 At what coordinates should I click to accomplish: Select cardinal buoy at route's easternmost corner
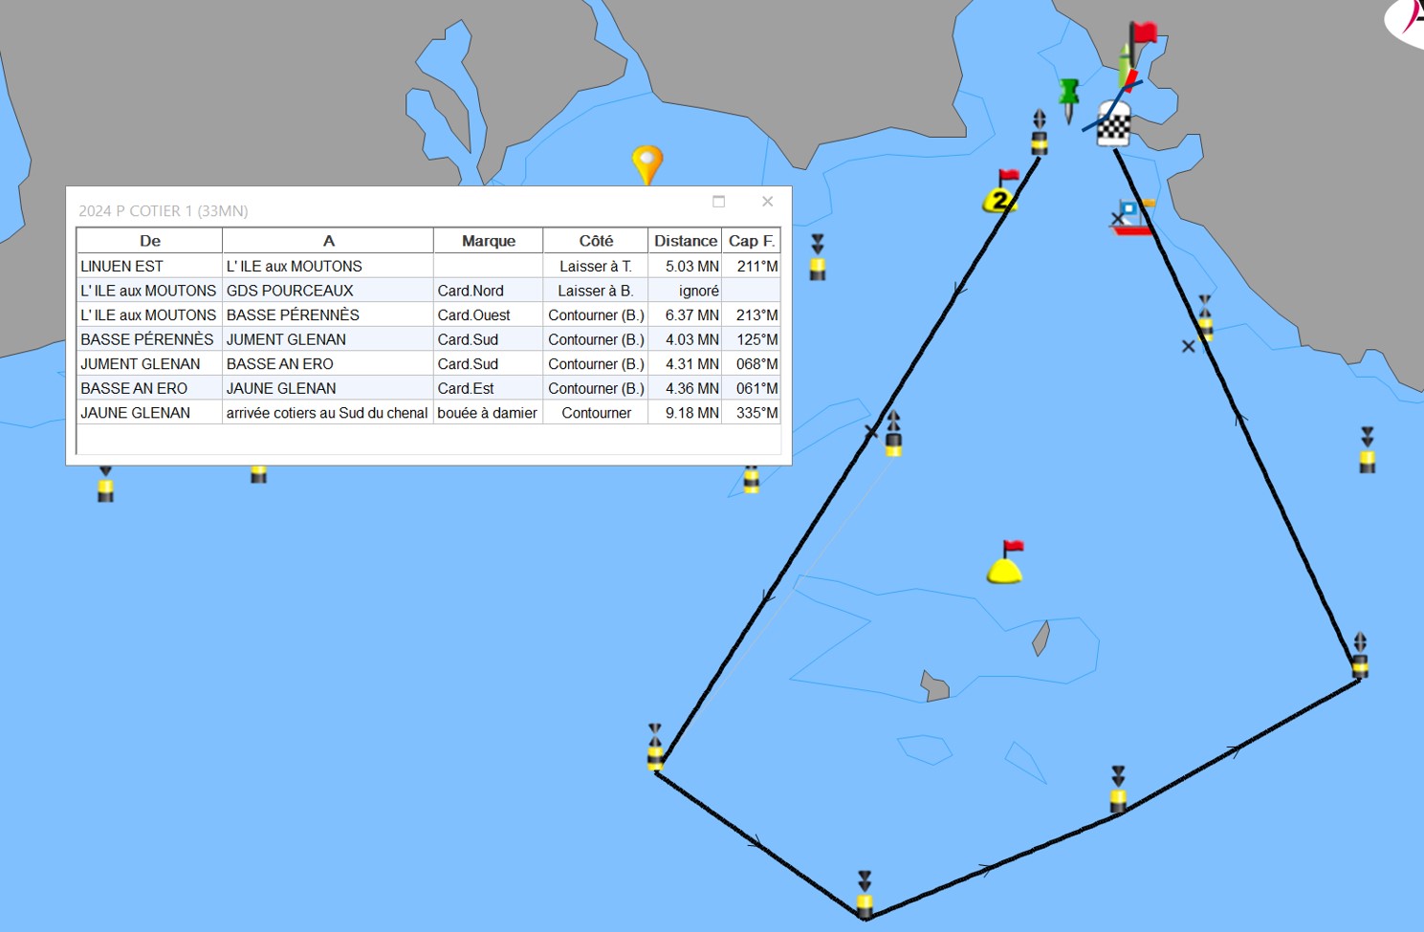pyautogui.click(x=1360, y=657)
